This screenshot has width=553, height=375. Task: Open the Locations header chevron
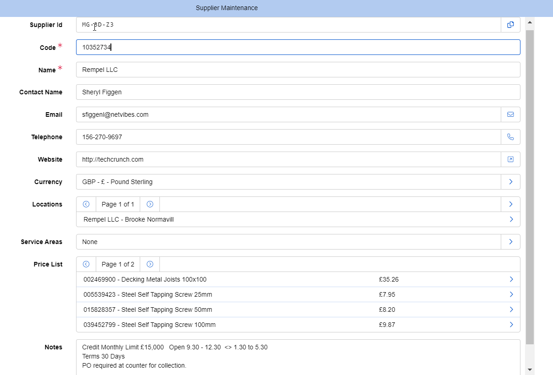510,204
